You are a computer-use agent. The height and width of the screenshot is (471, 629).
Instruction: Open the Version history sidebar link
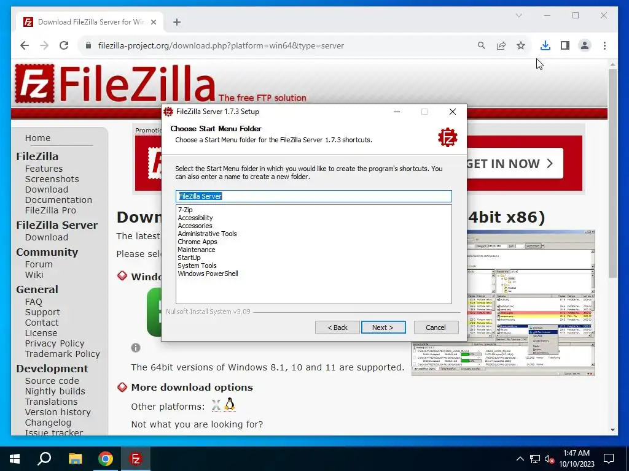pyautogui.click(x=58, y=412)
